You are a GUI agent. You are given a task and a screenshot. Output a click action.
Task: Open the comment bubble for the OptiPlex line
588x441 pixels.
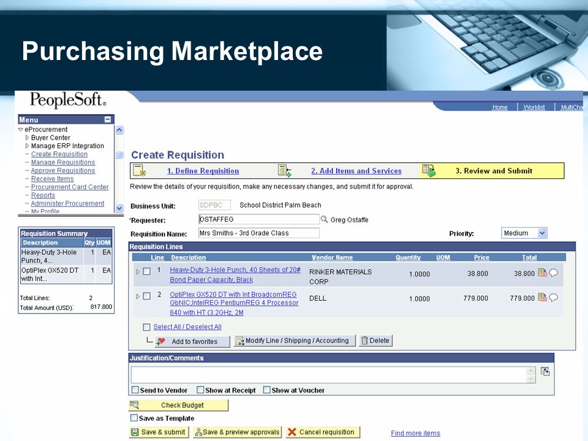[554, 298]
